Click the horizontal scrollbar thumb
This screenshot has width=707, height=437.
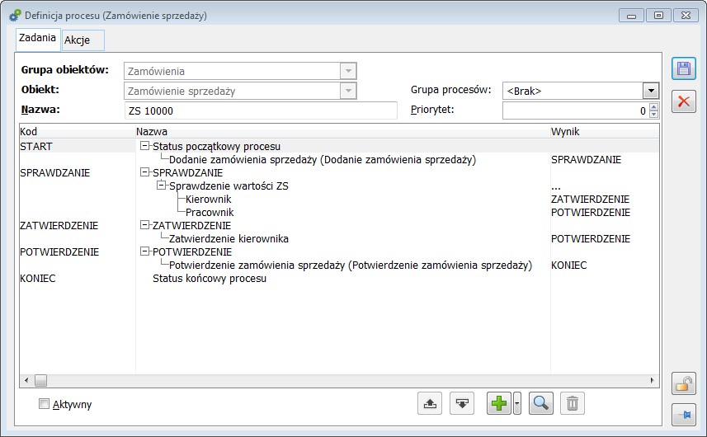[41, 381]
